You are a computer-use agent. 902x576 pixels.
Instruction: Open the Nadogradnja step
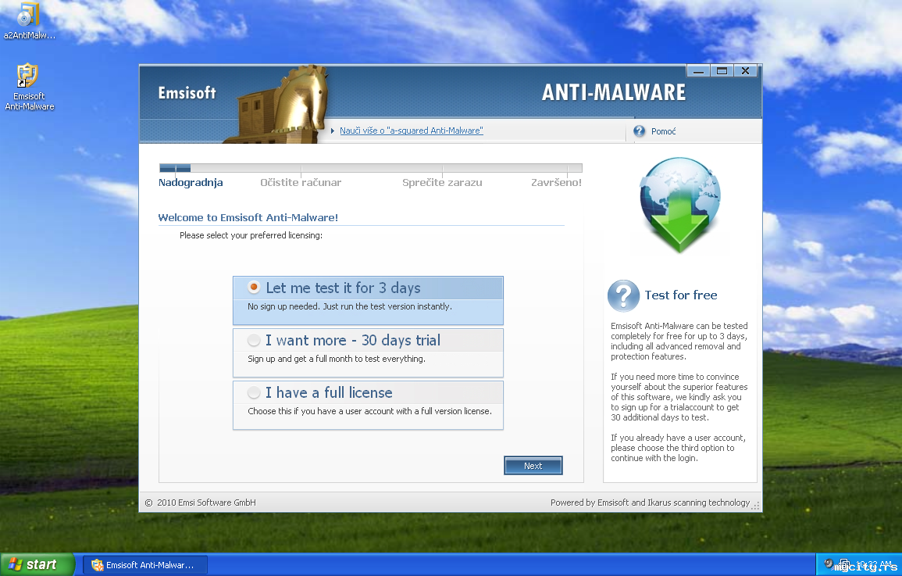[x=191, y=182]
